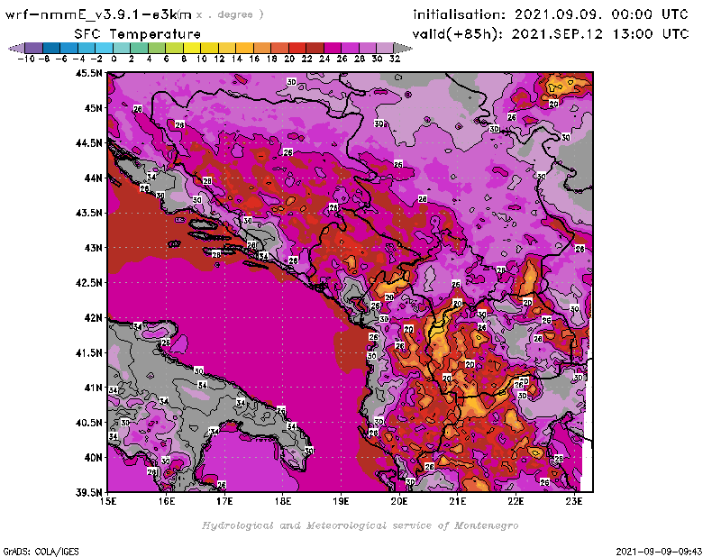Click the '22E' longitude label
This screenshot has width=721, height=557.
(516, 501)
